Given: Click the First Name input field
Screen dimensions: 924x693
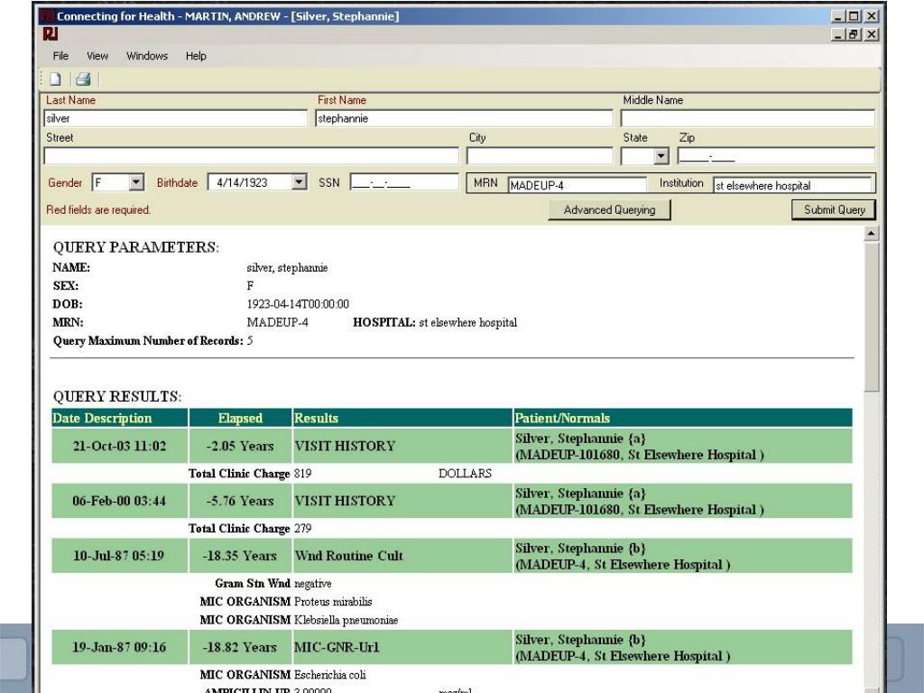Looking at the screenshot, I should click(x=464, y=118).
